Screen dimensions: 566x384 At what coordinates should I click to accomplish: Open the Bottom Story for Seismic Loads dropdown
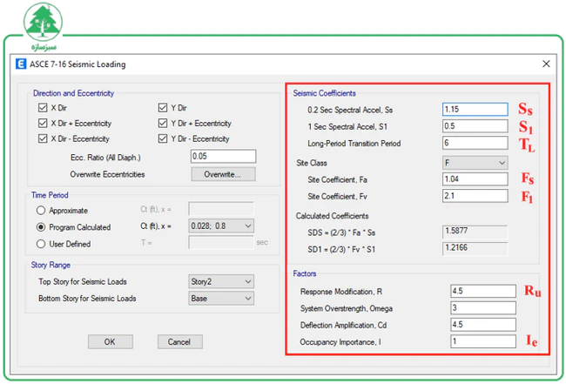point(221,299)
